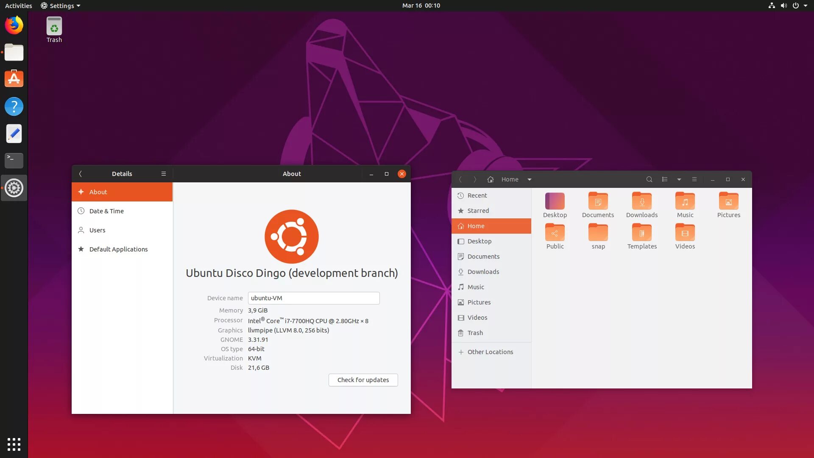
Task: Click the Device name text field
Action: click(313, 298)
